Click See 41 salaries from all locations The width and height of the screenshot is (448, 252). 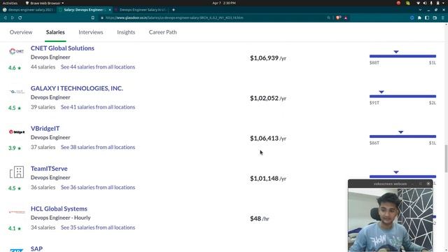point(98,107)
